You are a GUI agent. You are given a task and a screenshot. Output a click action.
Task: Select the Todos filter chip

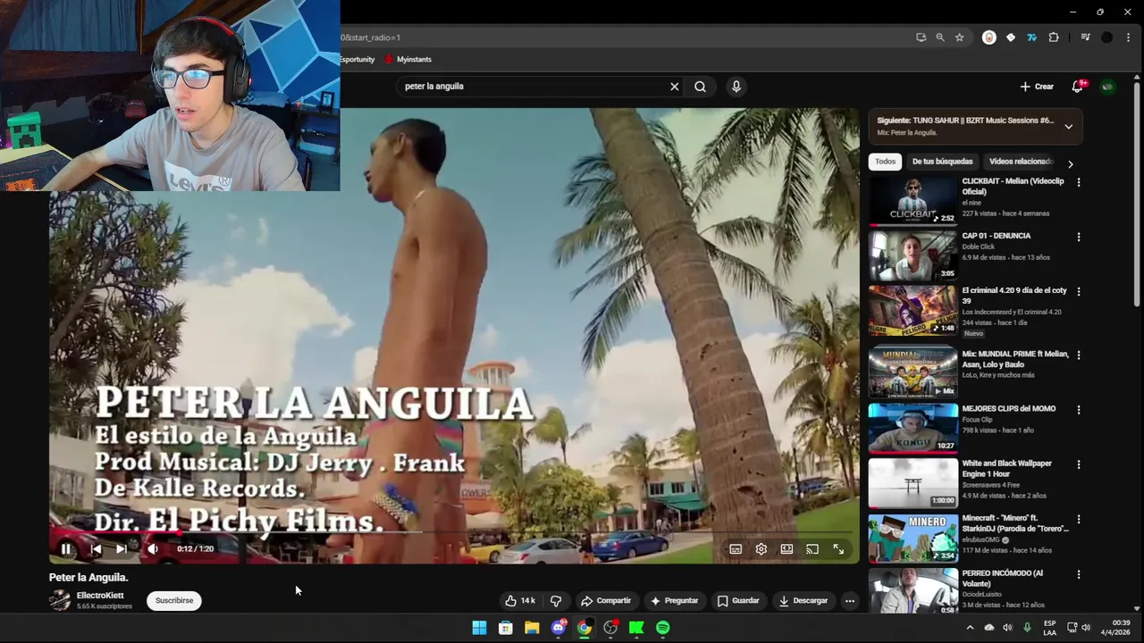885,162
